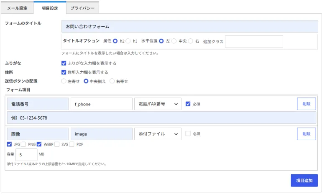Select 右寄せ for submit button placement
Screen dimensions: 322x196
[x=112, y=81]
